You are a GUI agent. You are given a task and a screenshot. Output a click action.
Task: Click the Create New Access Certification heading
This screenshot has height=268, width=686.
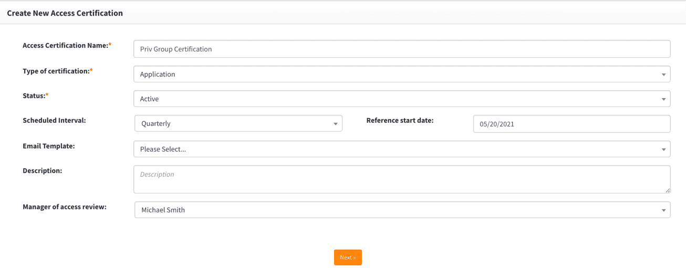[x=65, y=13]
